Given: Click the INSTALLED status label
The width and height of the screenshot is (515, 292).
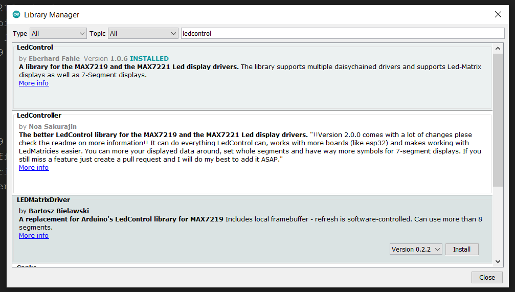Looking at the screenshot, I should click(149, 58).
